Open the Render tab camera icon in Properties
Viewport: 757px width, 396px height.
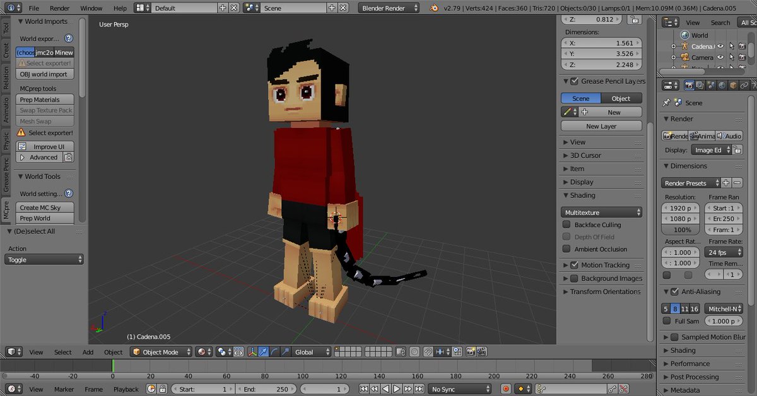pyautogui.click(x=690, y=85)
